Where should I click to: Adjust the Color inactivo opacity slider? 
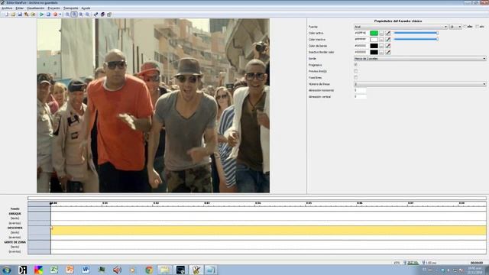416,39
